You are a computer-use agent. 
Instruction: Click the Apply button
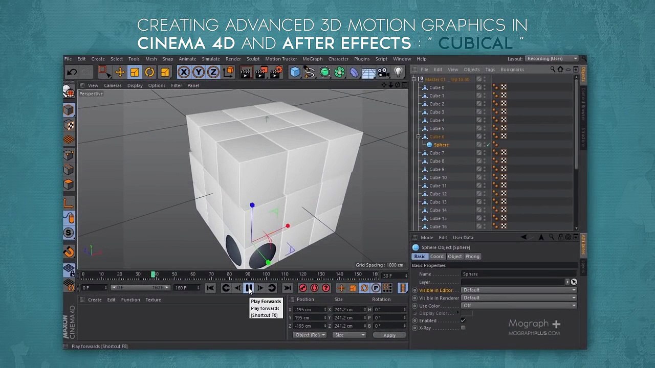[x=389, y=335]
